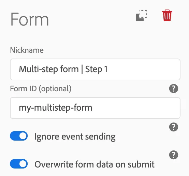189x176 pixels.
Task: Click the Nickname input field
Action: (x=95, y=69)
